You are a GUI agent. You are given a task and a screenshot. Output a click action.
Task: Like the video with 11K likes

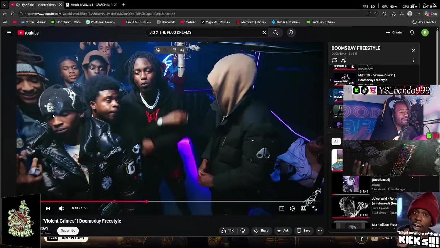[x=228, y=231]
